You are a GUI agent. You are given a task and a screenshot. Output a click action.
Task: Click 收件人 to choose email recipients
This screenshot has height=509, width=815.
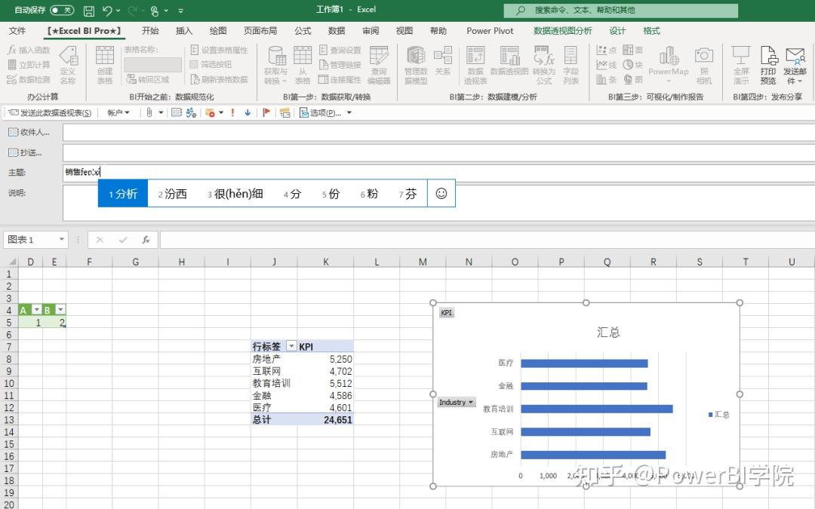tap(29, 131)
